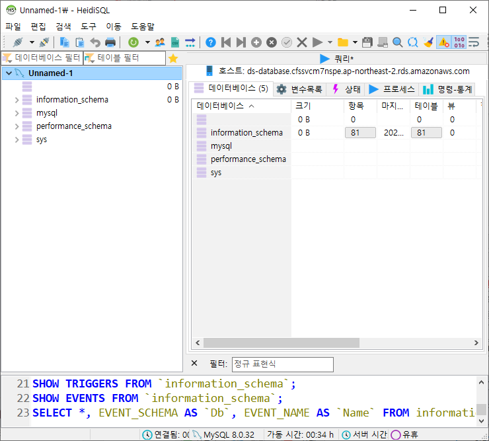The image size is (489, 441).
Task: Switch to the 명령-통계 tab
Action: pyautogui.click(x=447, y=89)
